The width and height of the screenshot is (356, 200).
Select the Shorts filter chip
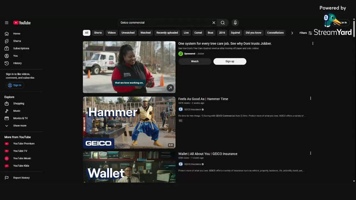98,33
